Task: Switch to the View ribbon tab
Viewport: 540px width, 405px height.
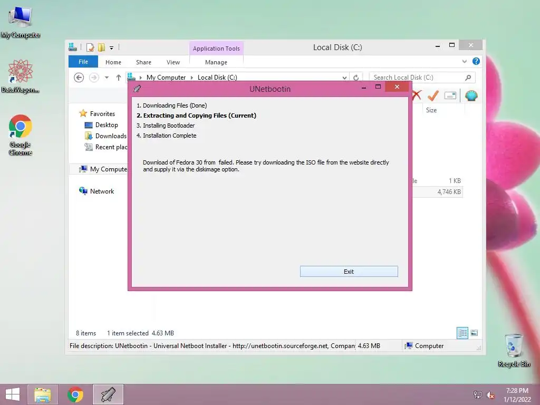Action: coord(173,62)
